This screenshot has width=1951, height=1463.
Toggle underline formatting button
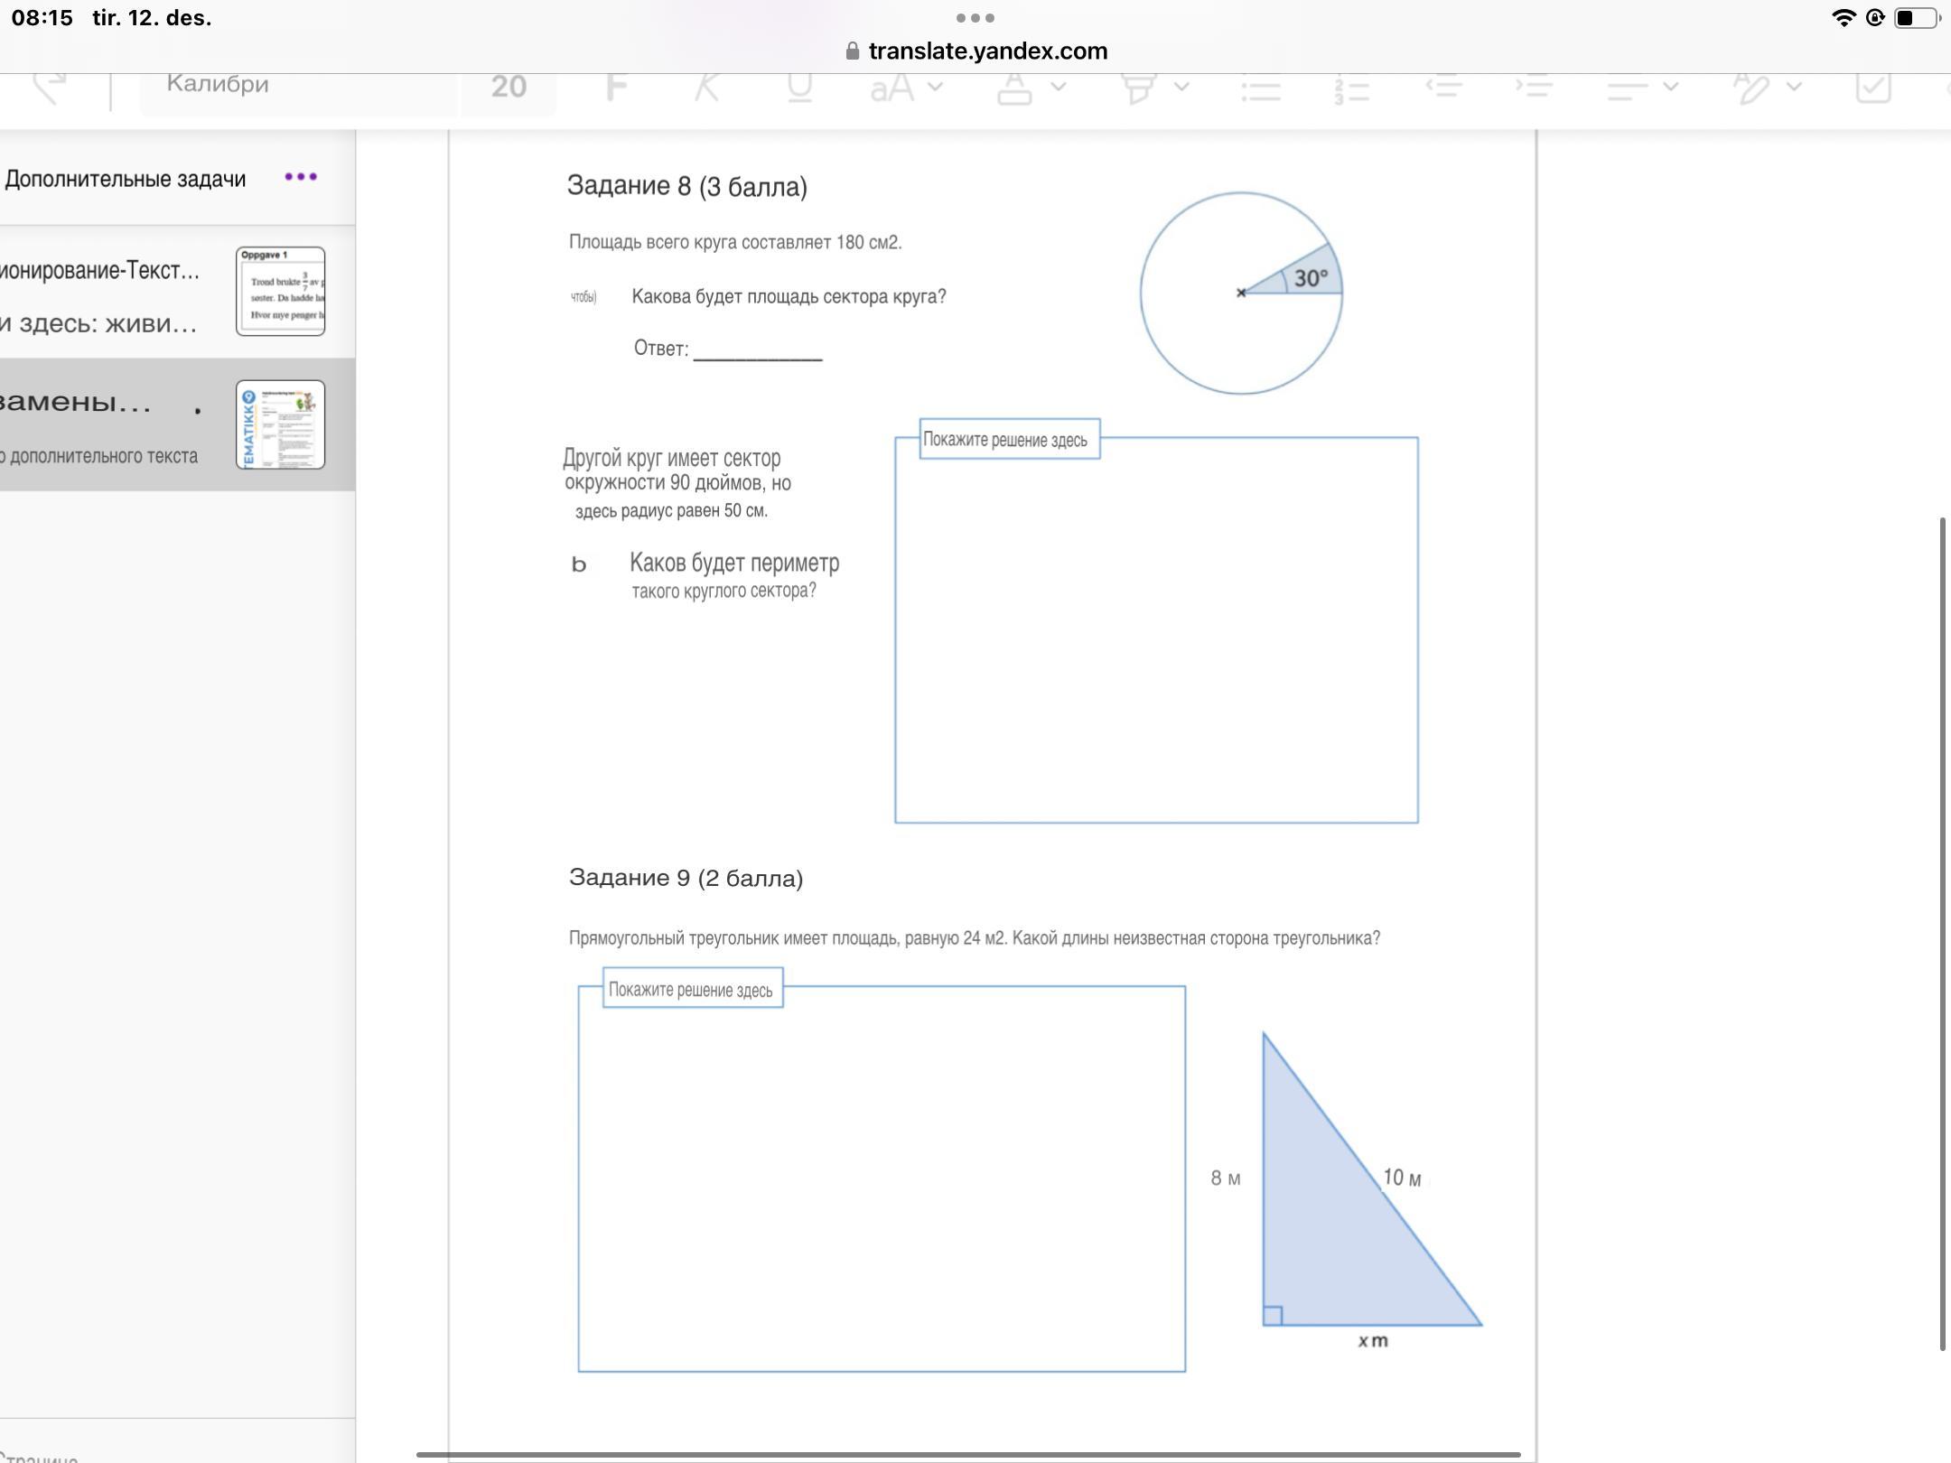(799, 87)
